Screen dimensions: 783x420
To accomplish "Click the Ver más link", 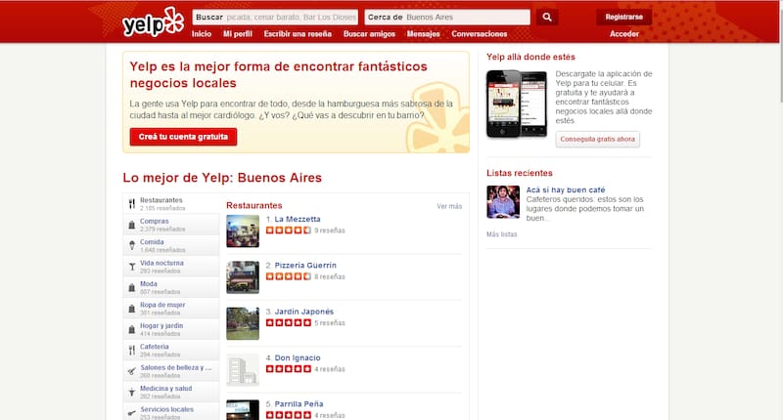I will click(x=449, y=206).
